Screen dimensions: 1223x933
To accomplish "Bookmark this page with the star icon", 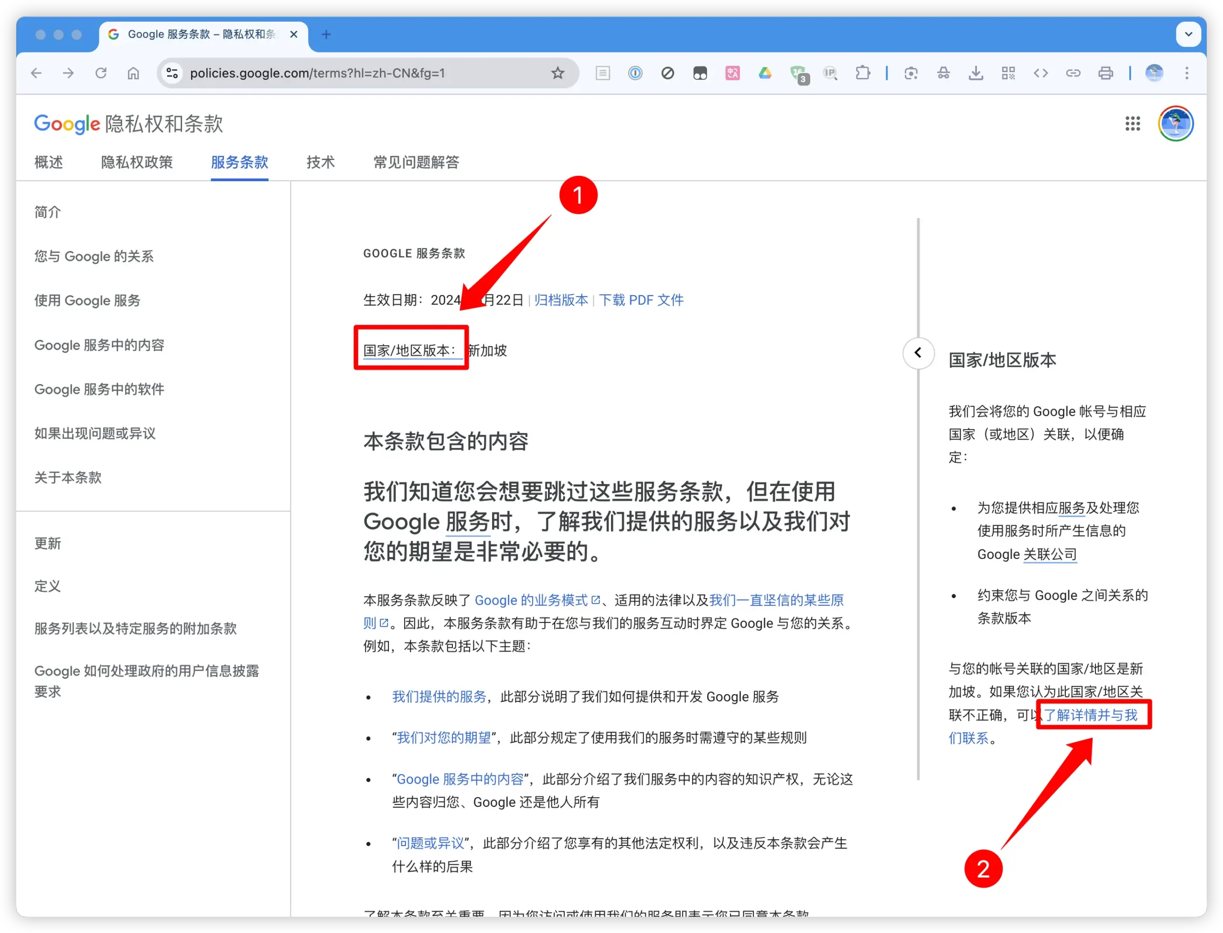I will (558, 73).
